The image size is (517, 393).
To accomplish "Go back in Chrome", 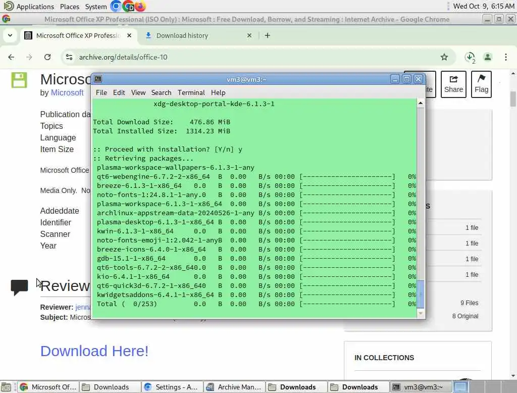I will pos(11,57).
